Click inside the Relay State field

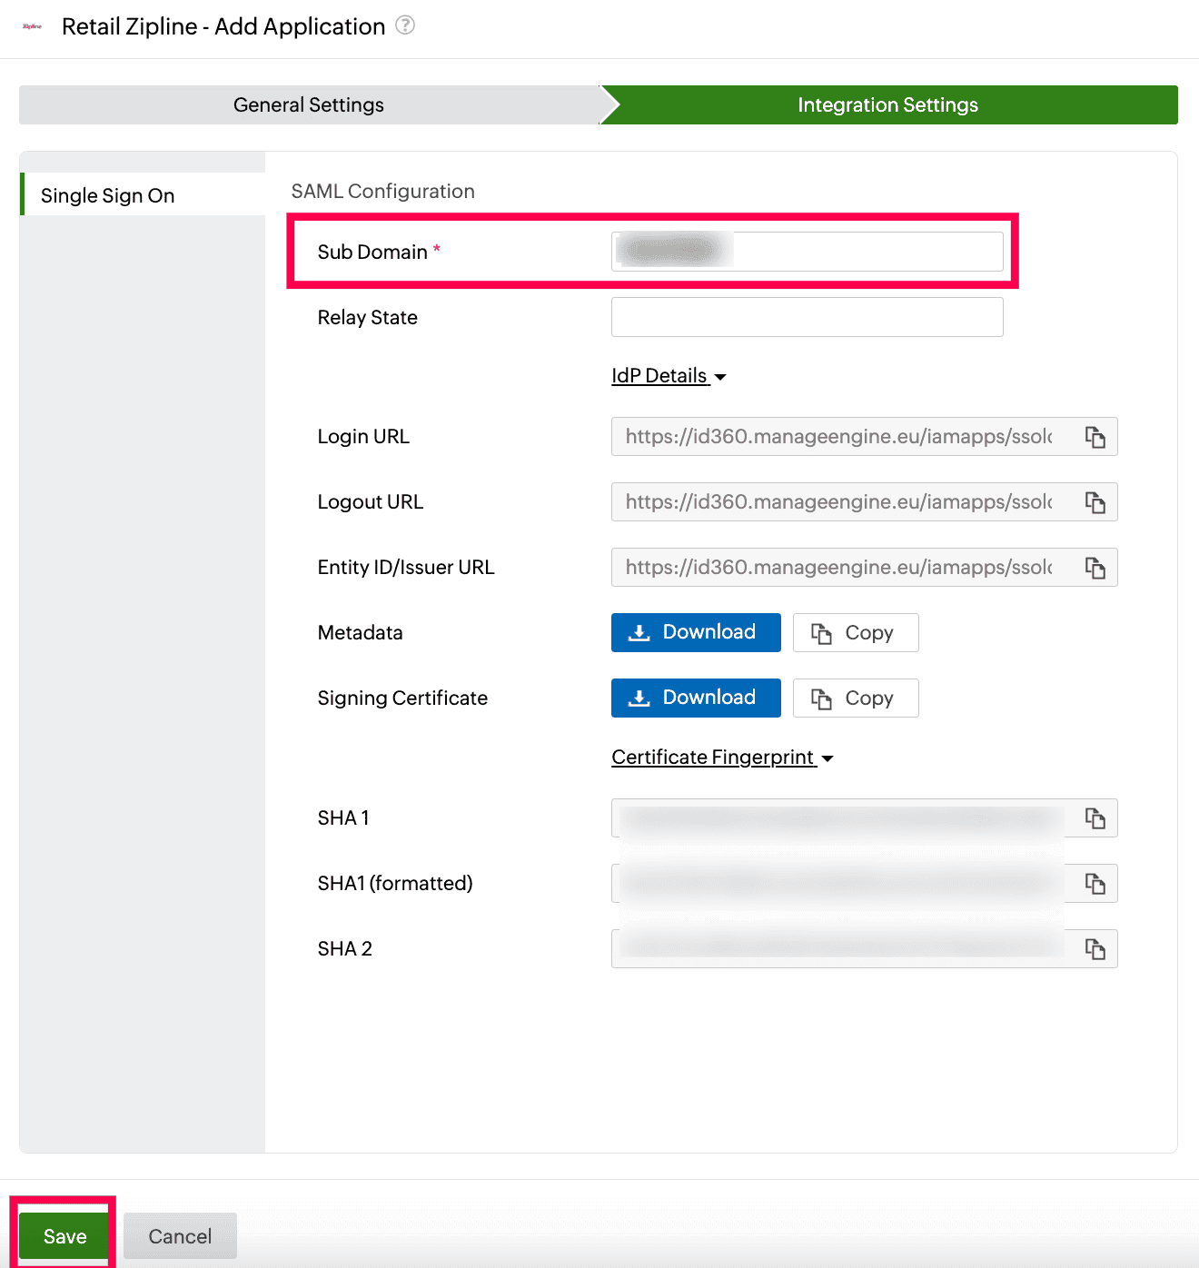[807, 317]
